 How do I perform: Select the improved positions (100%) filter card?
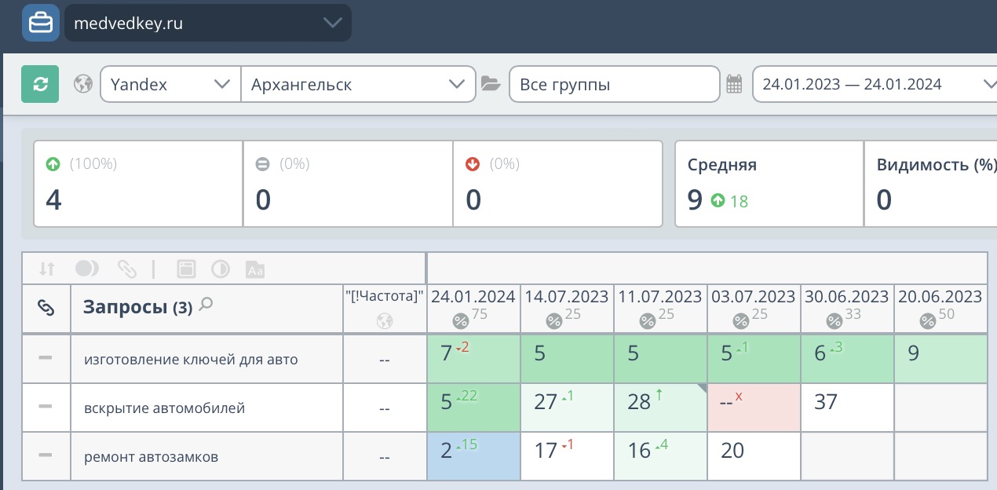click(x=138, y=185)
